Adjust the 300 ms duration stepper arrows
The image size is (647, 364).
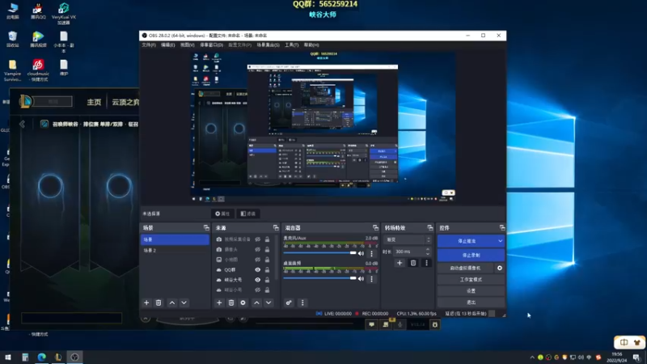(428, 252)
